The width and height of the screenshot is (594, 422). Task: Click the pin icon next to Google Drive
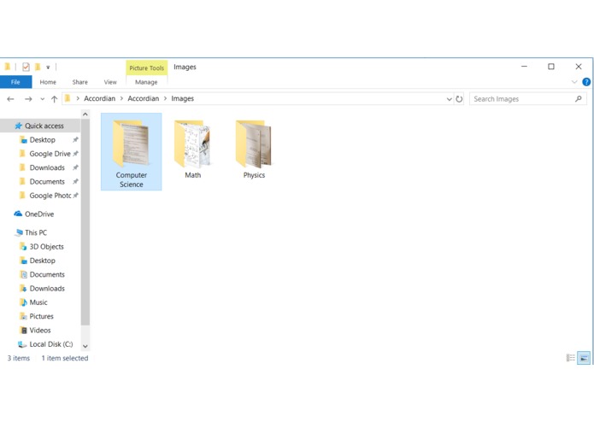75,154
